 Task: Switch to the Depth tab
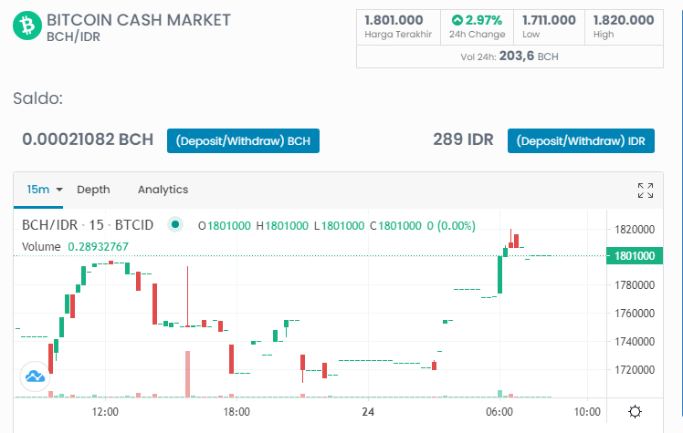(x=93, y=190)
